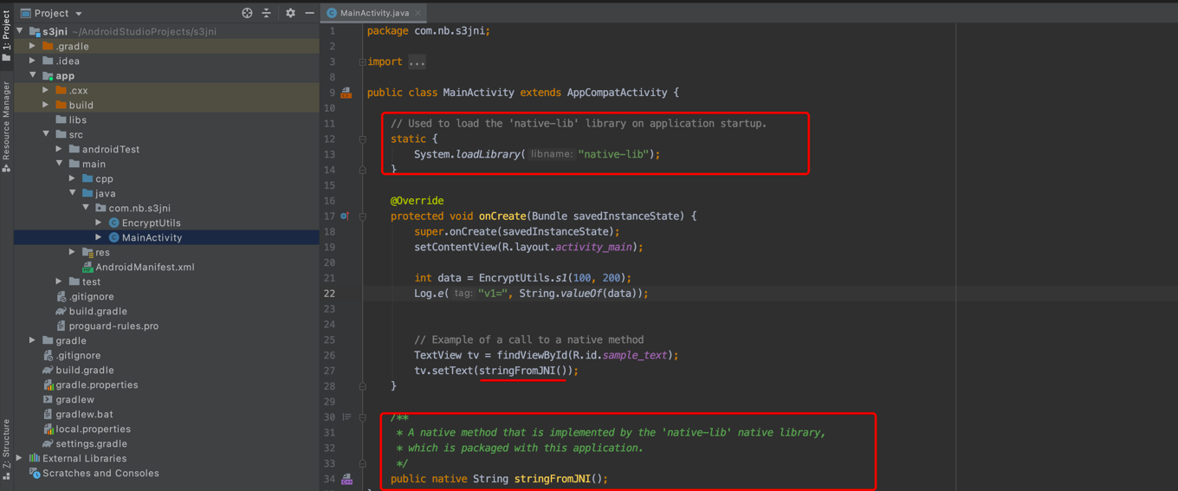Expand the androidTest folder
The width and height of the screenshot is (1178, 491).
[x=59, y=149]
